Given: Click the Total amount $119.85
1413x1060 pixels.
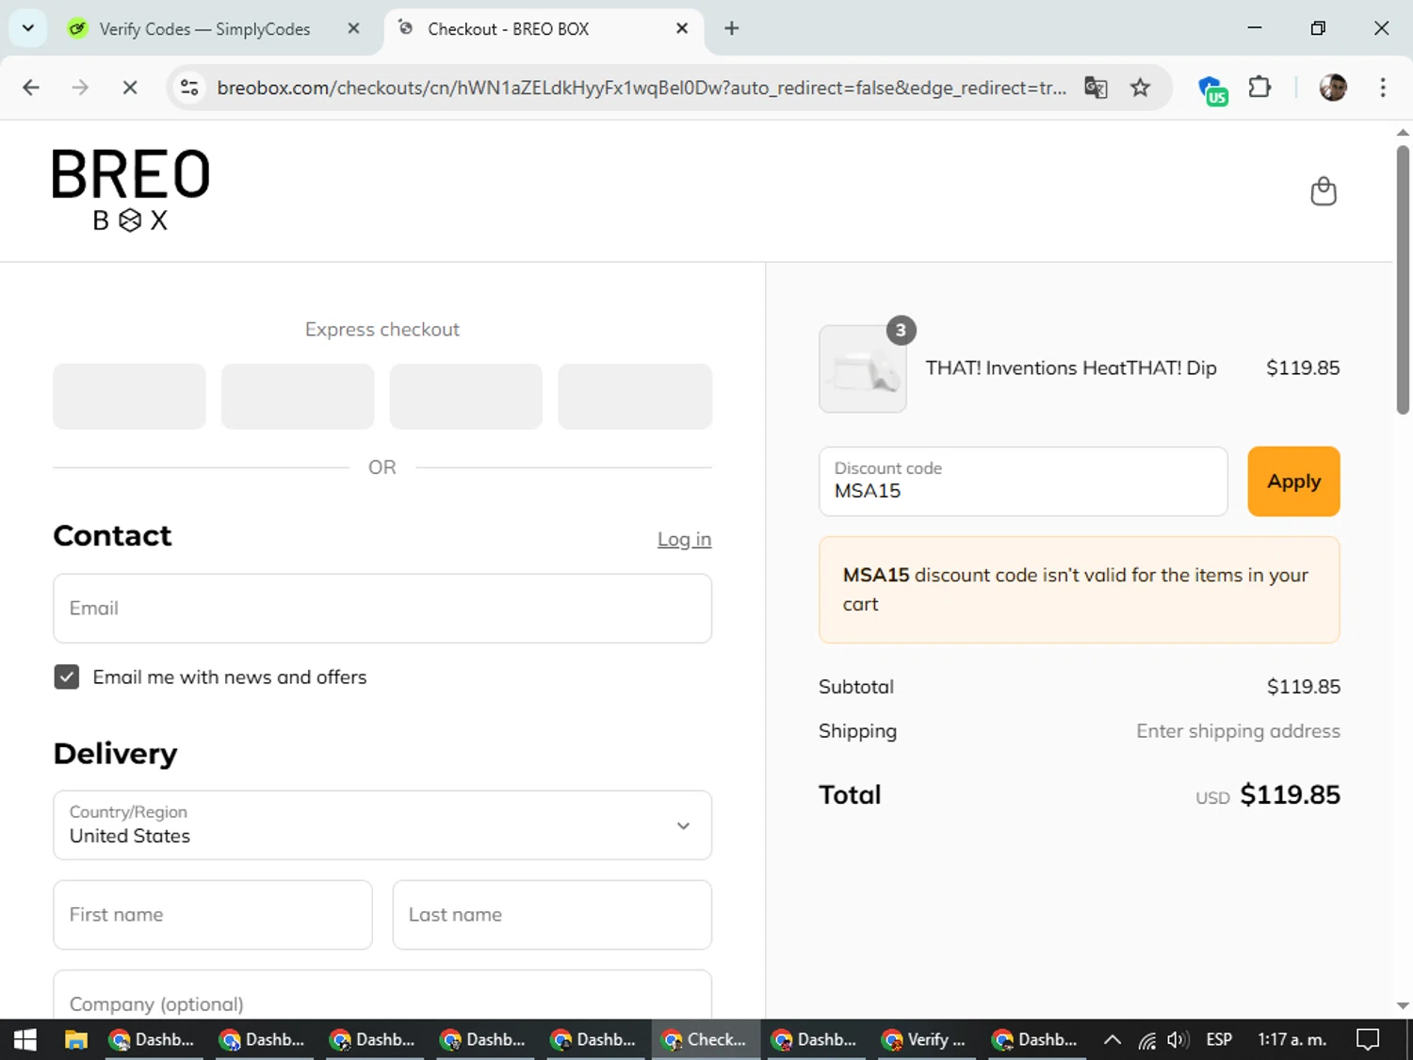Looking at the screenshot, I should [1290, 795].
